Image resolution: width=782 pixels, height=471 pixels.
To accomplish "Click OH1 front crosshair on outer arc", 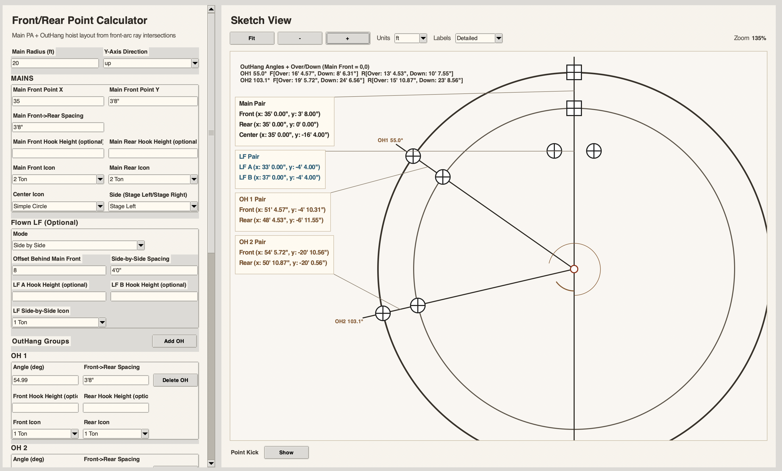I will (413, 156).
